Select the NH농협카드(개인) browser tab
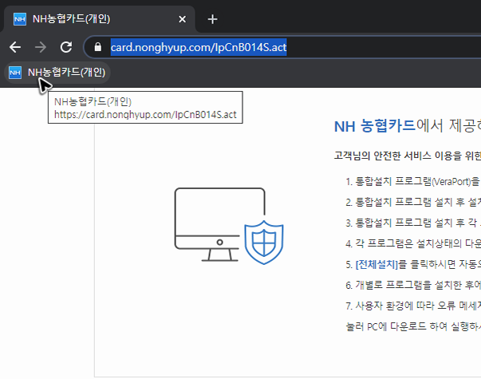481x379 pixels. tap(98, 19)
